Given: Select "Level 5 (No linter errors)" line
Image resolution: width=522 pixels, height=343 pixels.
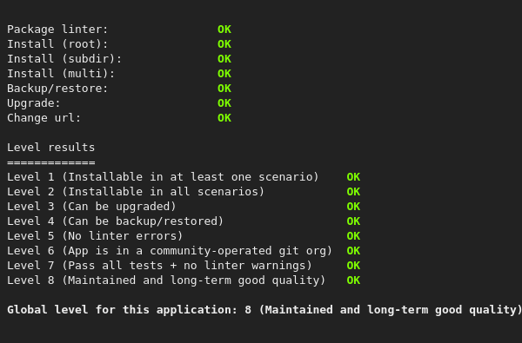Looking at the screenshot, I should pos(95,236).
